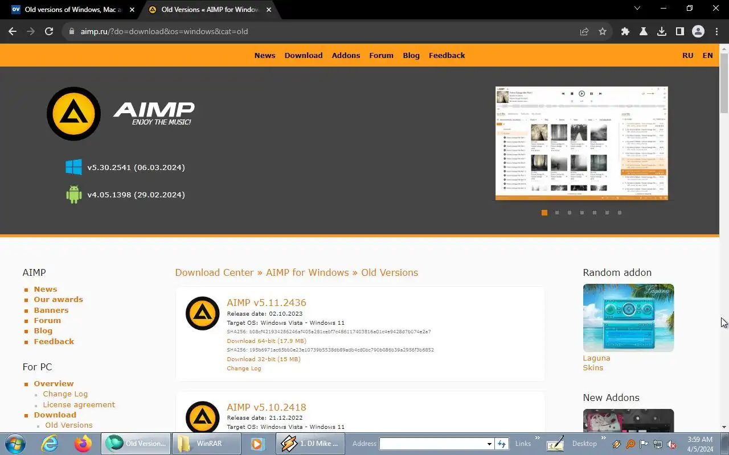This screenshot has width=729, height=455.
Task: Open the AIMP 'DJ Mike' taskbar button
Action: (311, 444)
